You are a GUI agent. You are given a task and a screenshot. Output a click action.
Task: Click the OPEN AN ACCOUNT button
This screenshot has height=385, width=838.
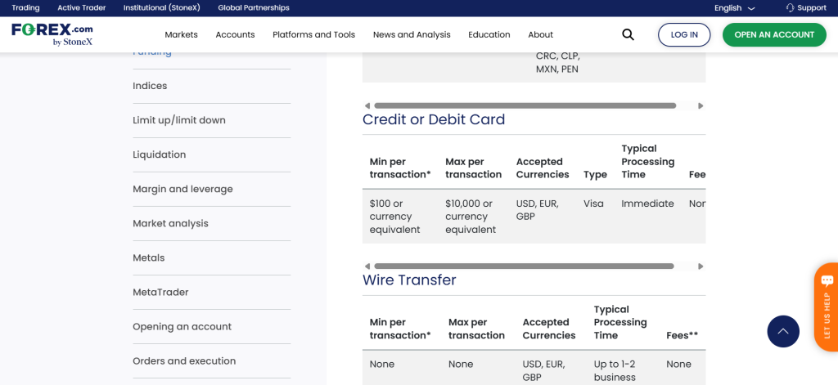coord(774,34)
